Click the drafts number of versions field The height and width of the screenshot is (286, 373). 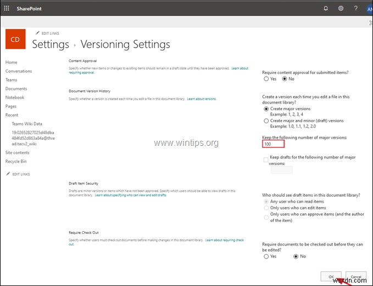point(282,170)
